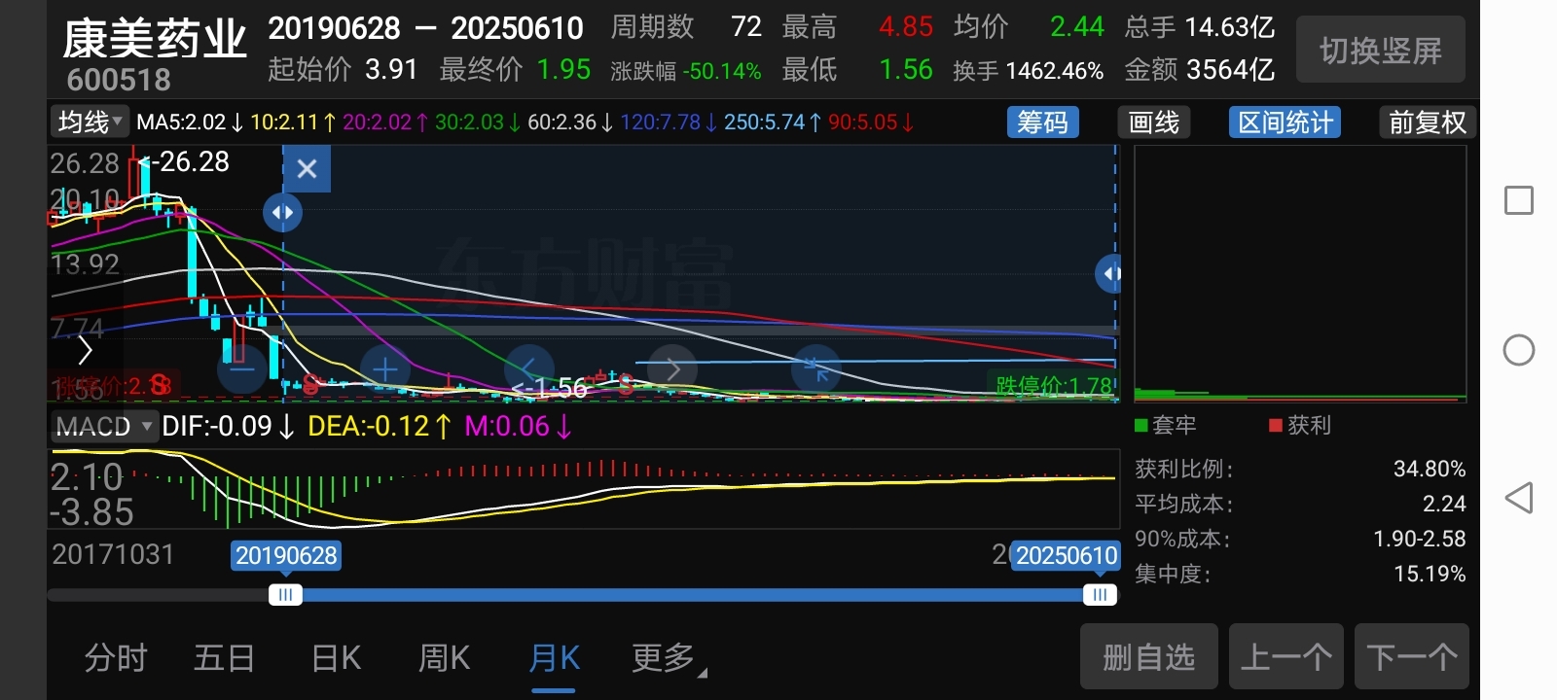
Task: Tap the 平均成本 2.24 value
Action: (x=1444, y=504)
